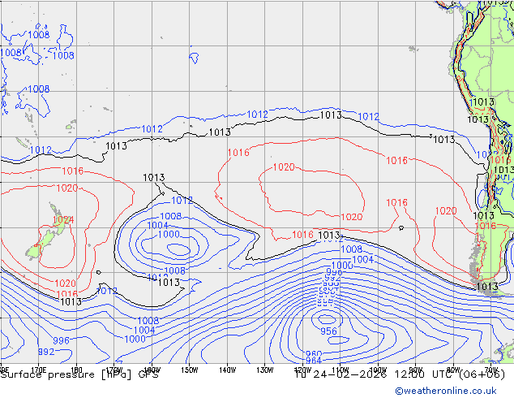Select the 996 isobar label at bottom left
The height and width of the screenshot is (398, 514).
tap(61, 340)
